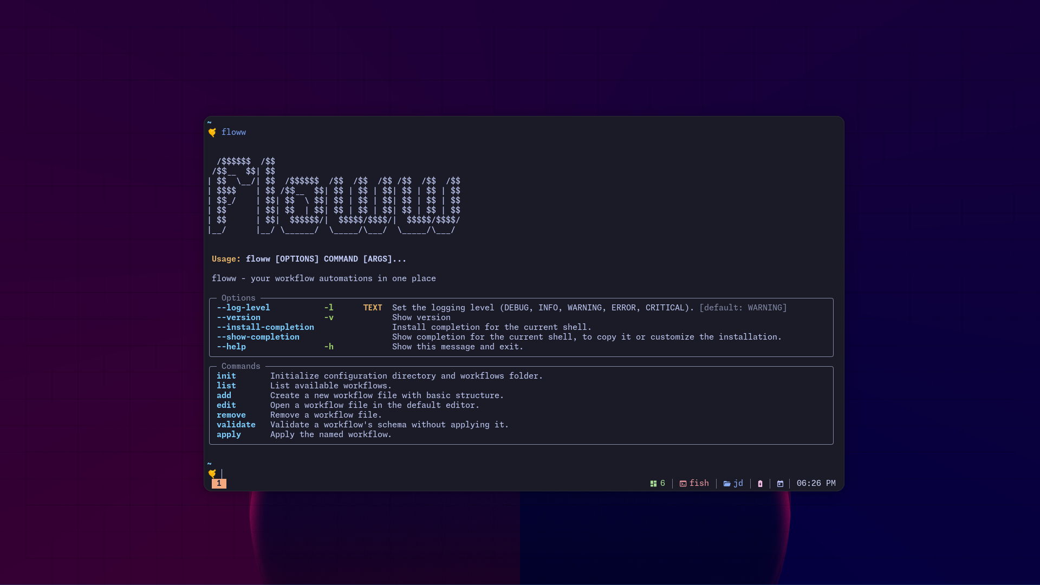The width and height of the screenshot is (1040, 585).
Task: Click the tagline about workflow automations
Action: click(324, 278)
